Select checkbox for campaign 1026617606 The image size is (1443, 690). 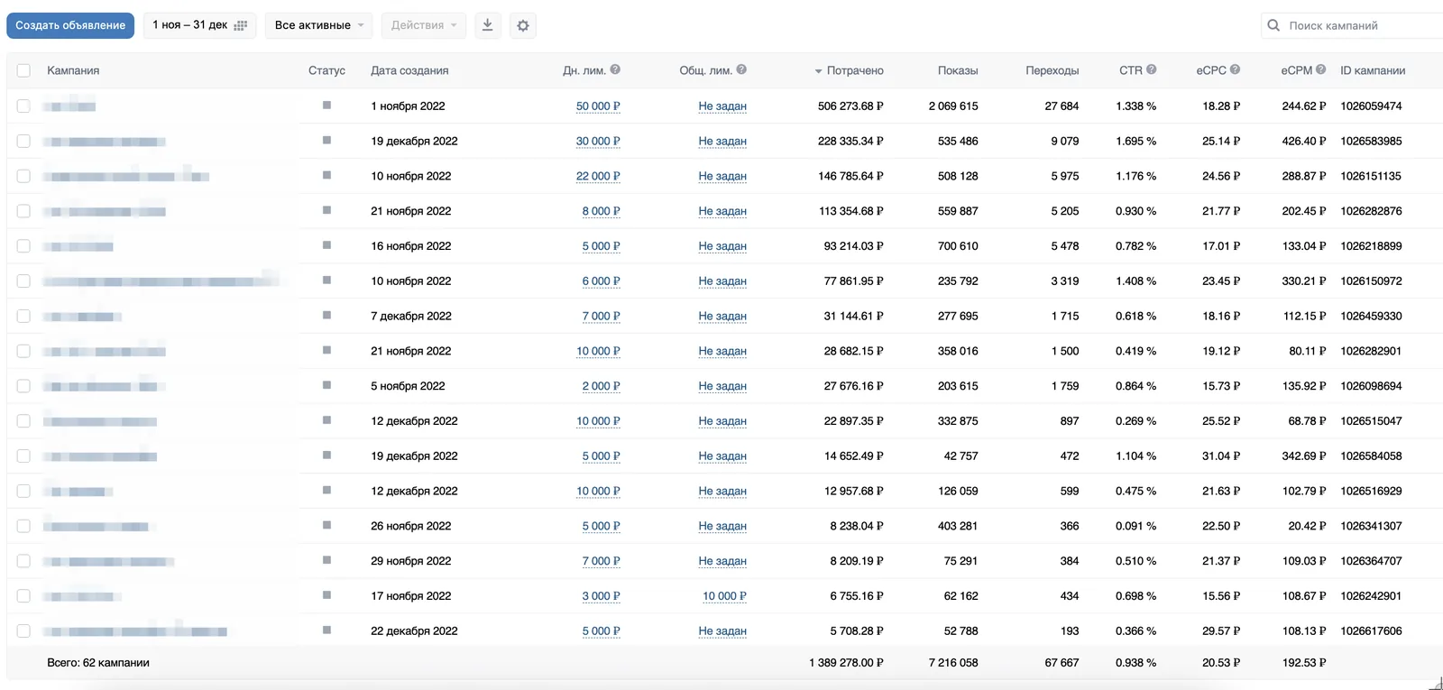(x=23, y=631)
